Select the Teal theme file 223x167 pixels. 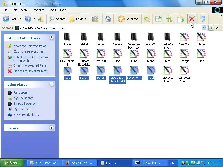[151, 70]
